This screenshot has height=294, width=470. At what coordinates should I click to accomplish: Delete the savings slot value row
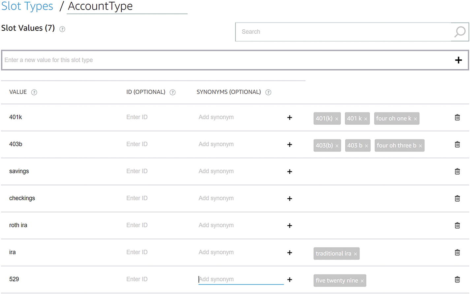click(x=457, y=171)
